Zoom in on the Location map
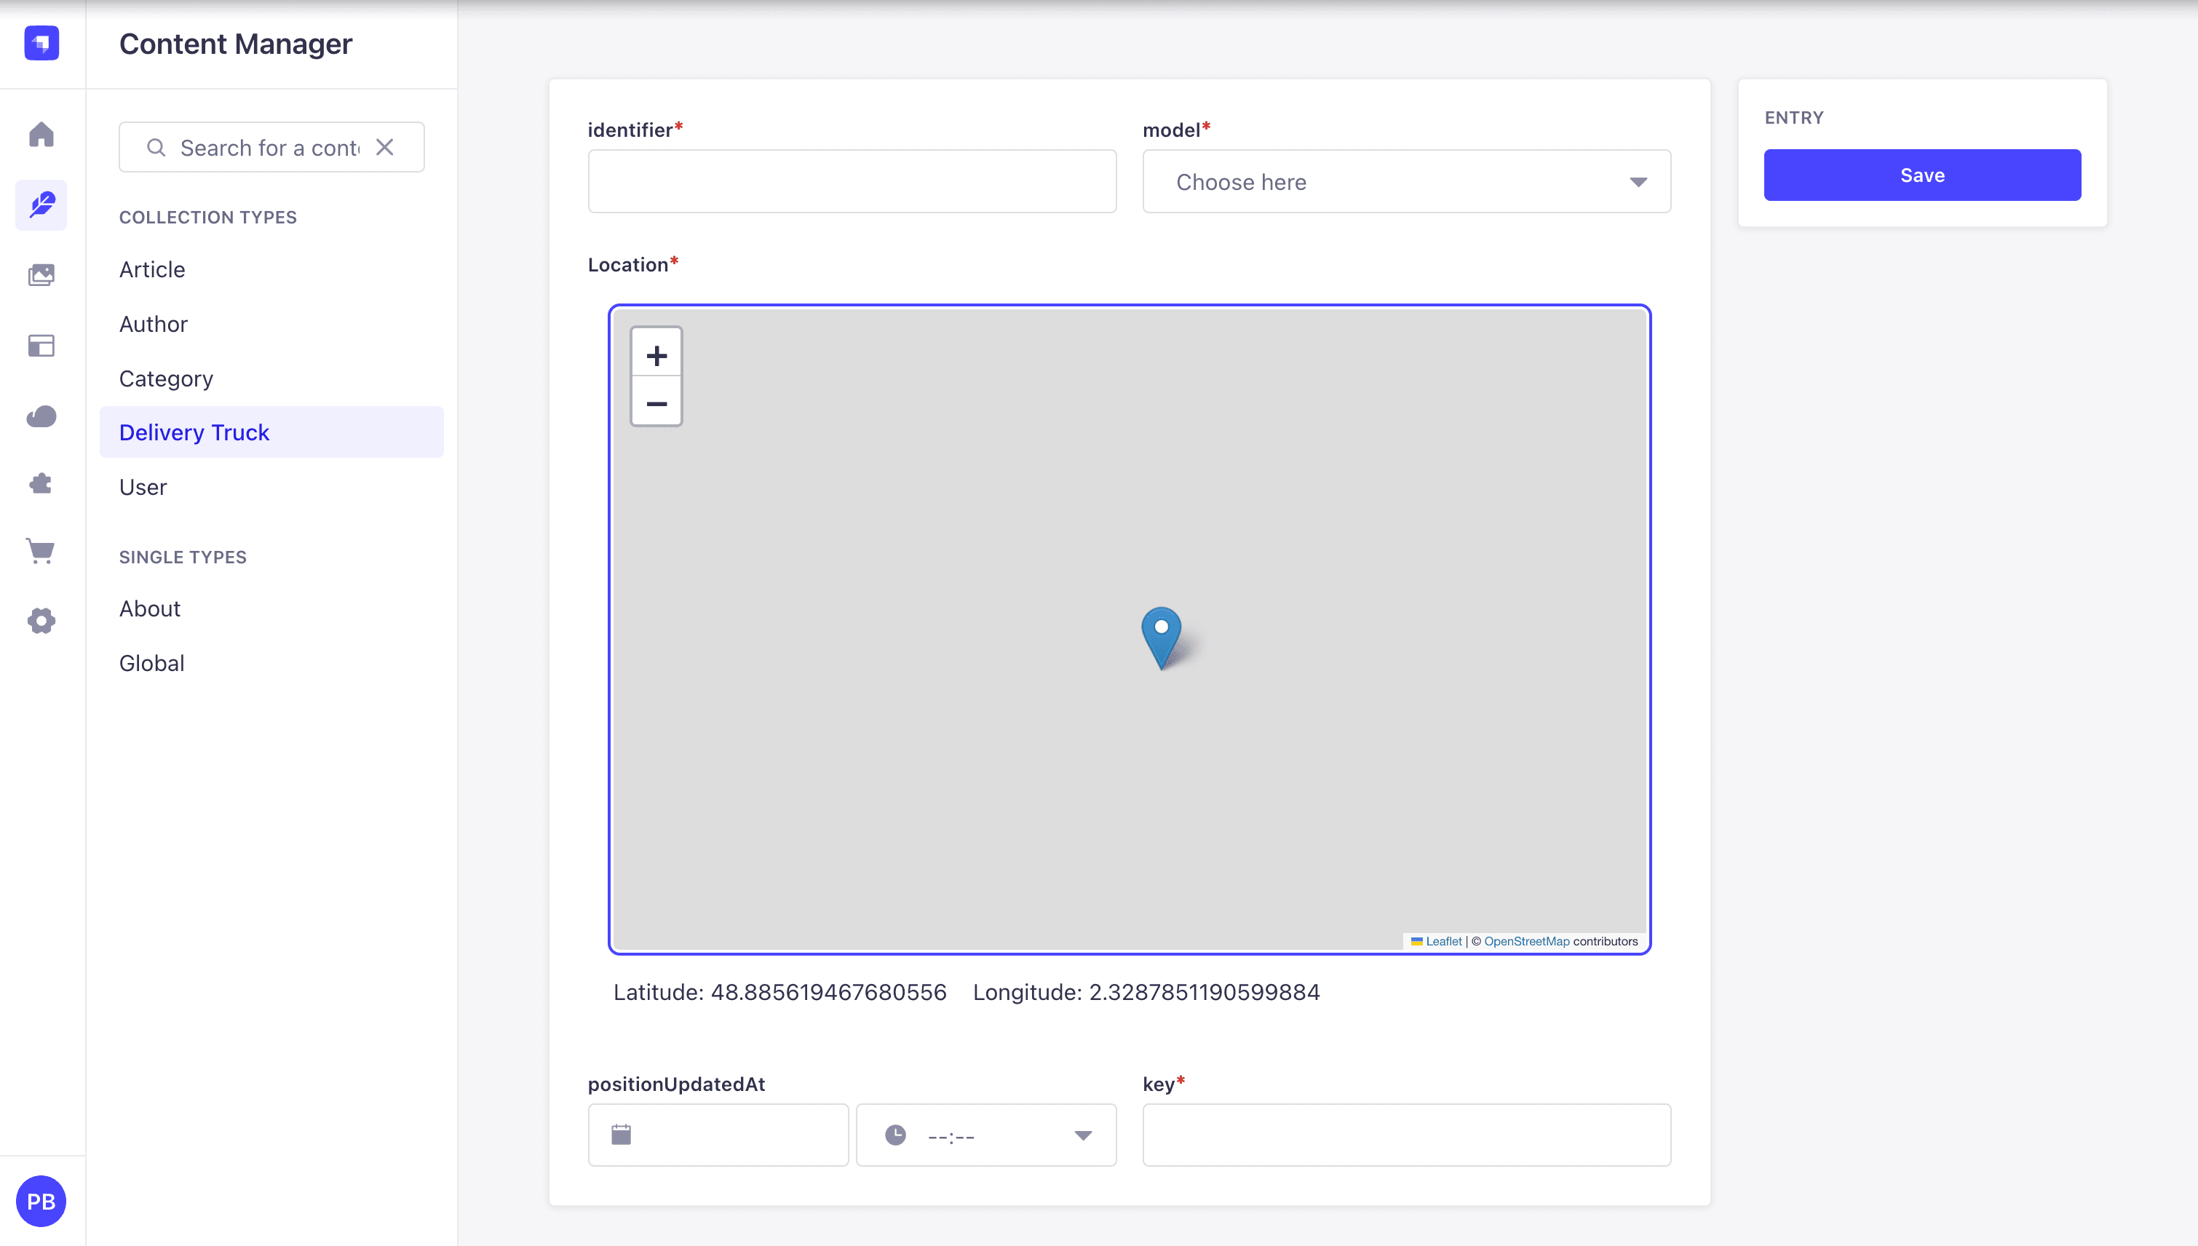 pyautogui.click(x=656, y=355)
